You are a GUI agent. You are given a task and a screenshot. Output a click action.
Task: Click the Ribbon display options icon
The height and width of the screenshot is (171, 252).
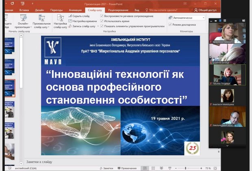(185, 4)
